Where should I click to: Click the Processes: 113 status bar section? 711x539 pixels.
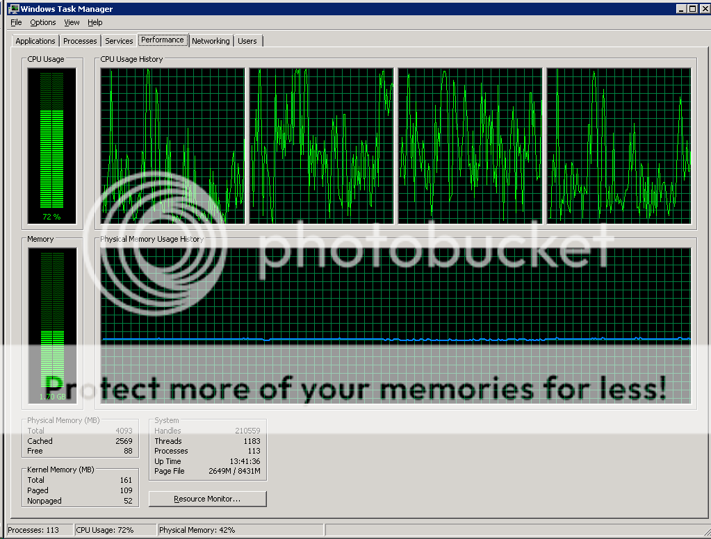click(x=38, y=530)
